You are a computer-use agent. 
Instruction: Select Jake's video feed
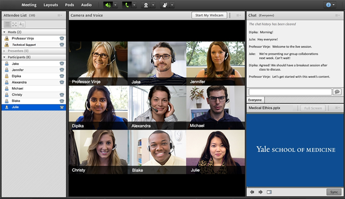coord(157,63)
